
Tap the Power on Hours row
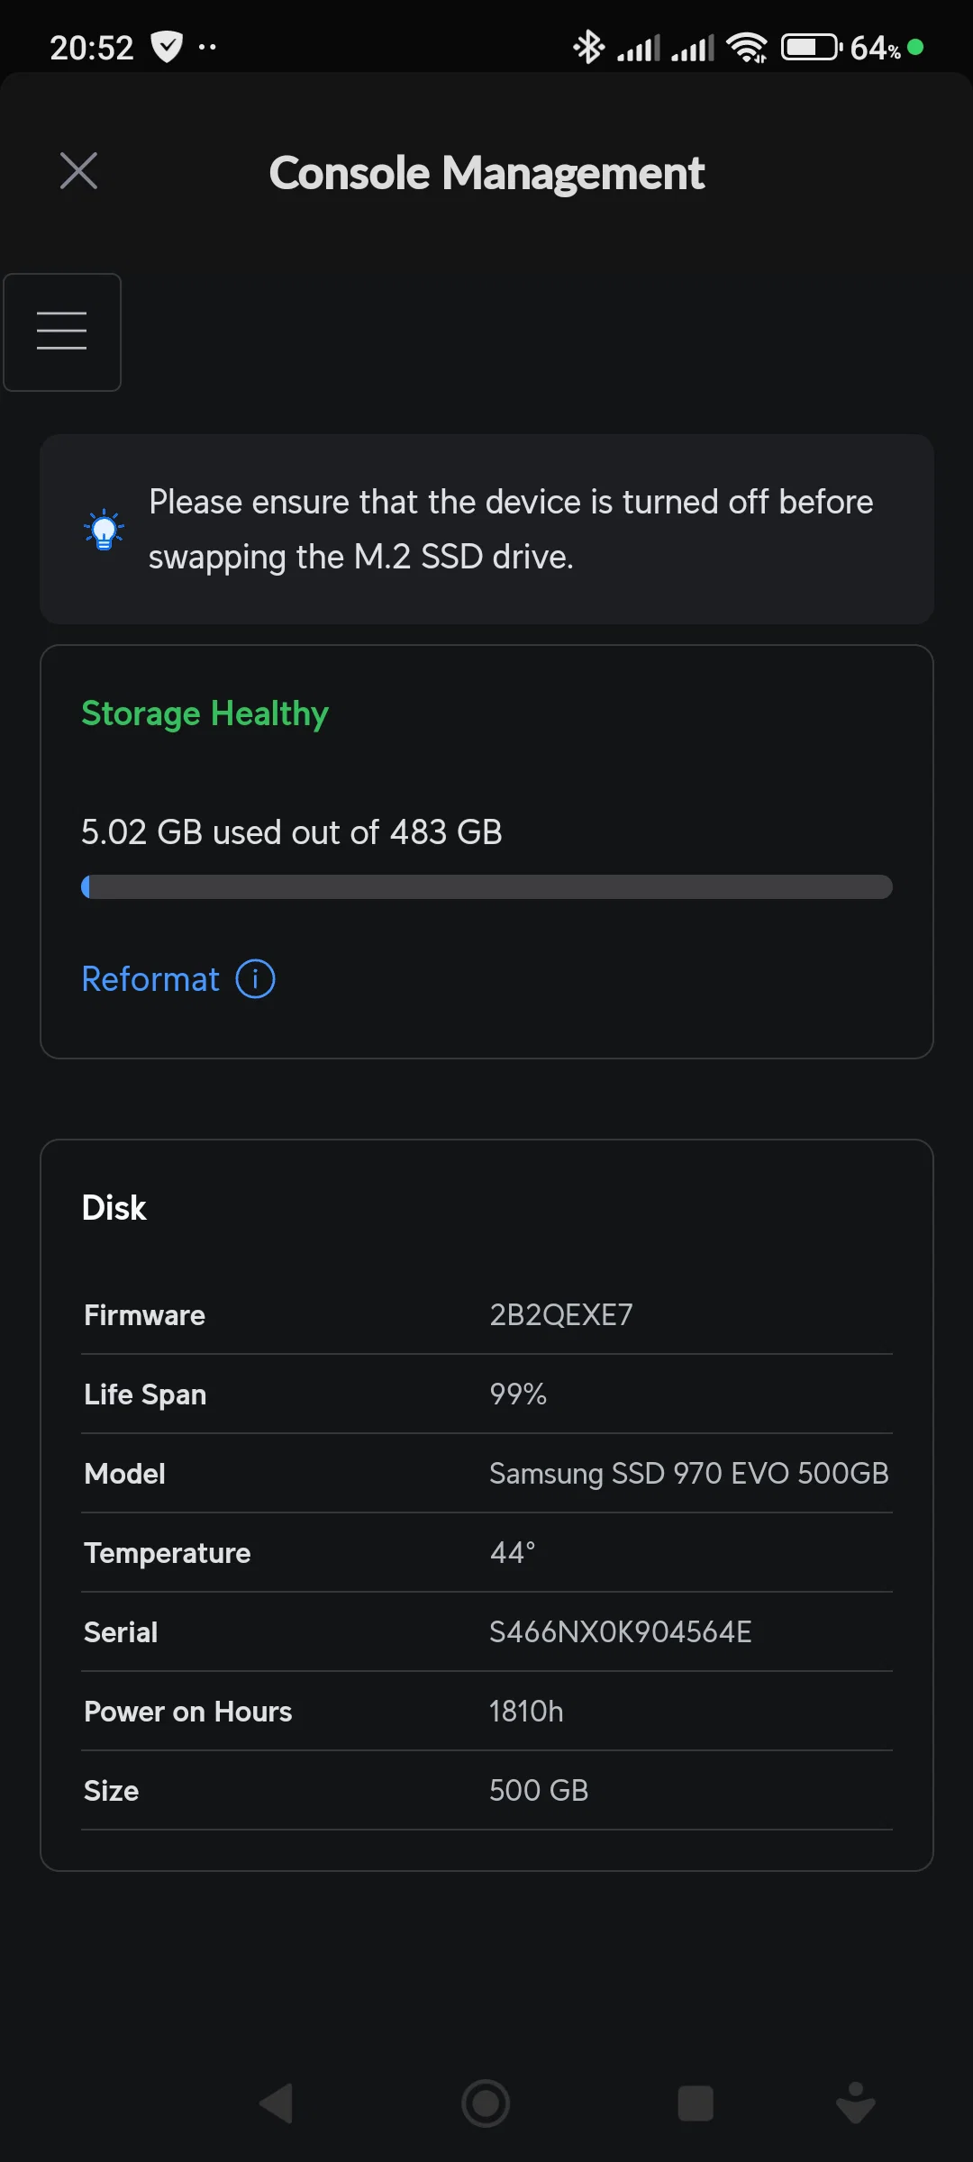[486, 1712]
